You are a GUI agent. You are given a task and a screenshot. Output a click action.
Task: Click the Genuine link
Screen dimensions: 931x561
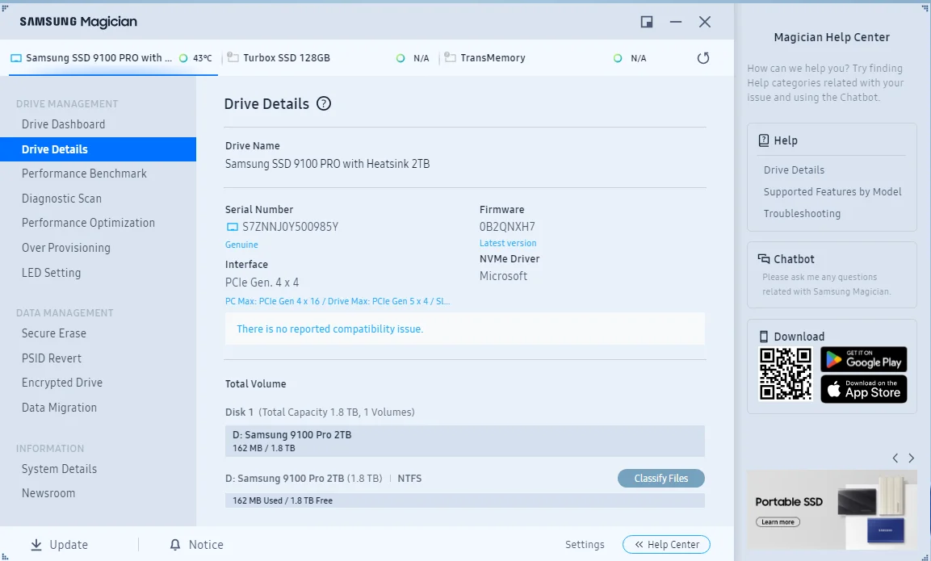[241, 245]
